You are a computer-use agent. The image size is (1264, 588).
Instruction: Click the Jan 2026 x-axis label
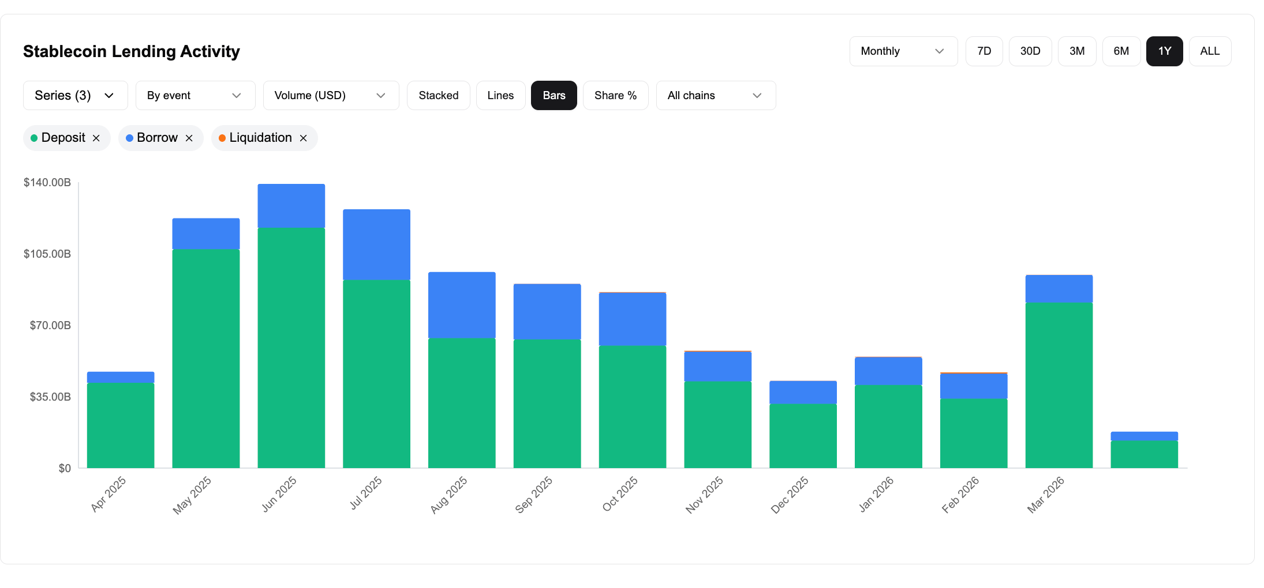click(876, 494)
